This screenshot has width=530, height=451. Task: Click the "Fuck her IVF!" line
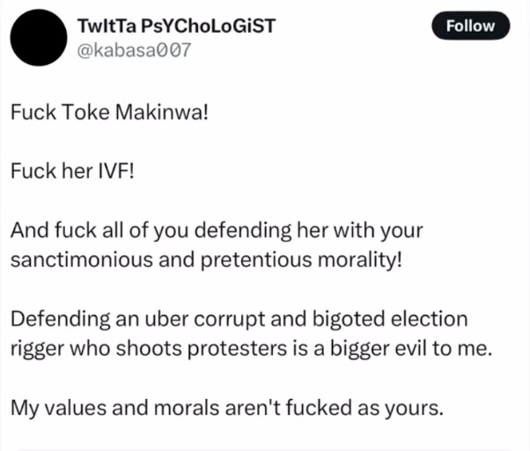pyautogui.click(x=73, y=171)
